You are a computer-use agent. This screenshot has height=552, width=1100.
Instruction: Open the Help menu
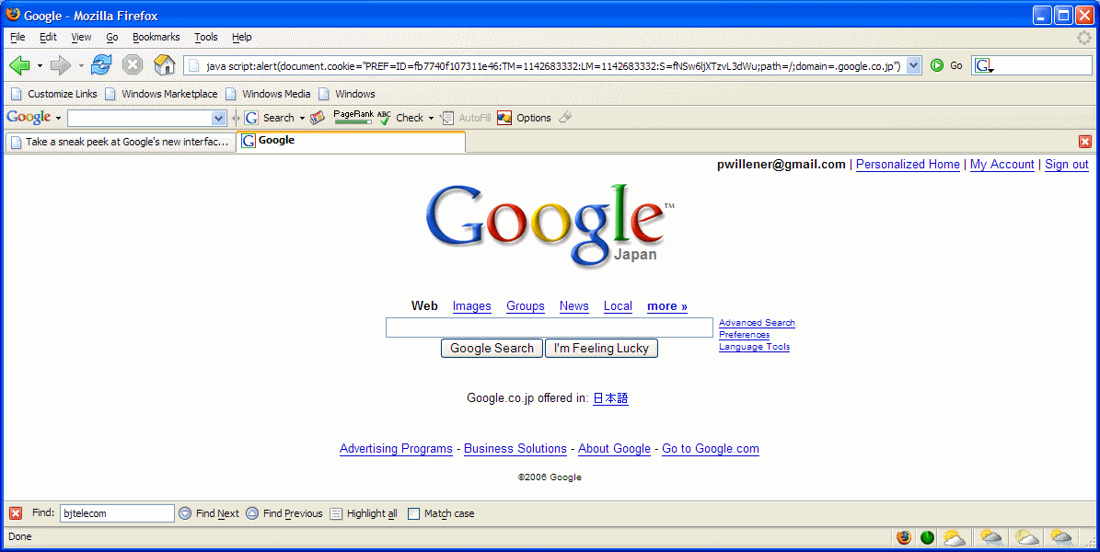click(x=242, y=37)
